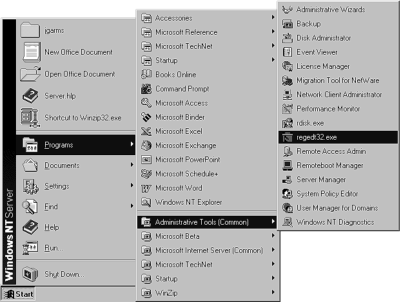
Task: Click the Server.hlp help file icon
Action: tap(31, 96)
